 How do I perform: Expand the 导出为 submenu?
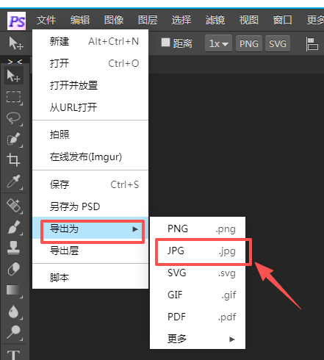click(90, 229)
